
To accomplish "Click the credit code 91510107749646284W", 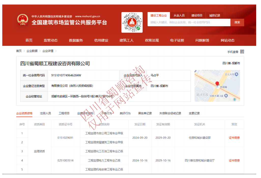I will tap(66, 75).
